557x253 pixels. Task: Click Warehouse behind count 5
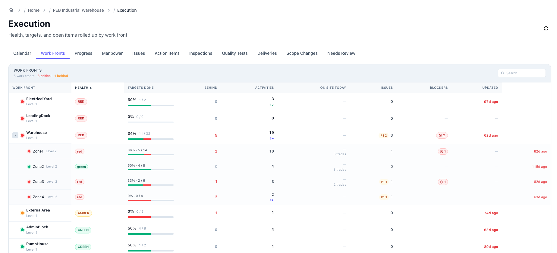216,135
